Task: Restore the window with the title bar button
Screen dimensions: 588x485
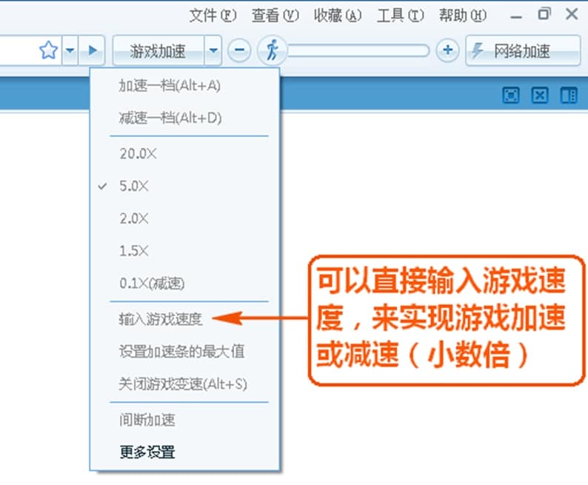Action: click(545, 13)
